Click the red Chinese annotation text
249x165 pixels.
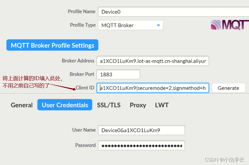point(33,82)
